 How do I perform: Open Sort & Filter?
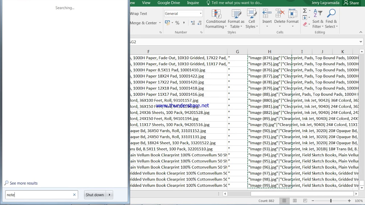point(318,19)
